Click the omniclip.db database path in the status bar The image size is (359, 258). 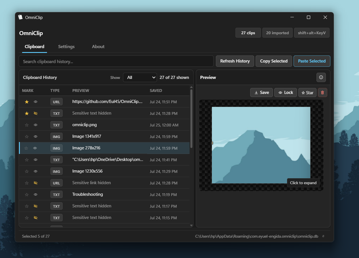[257, 236]
